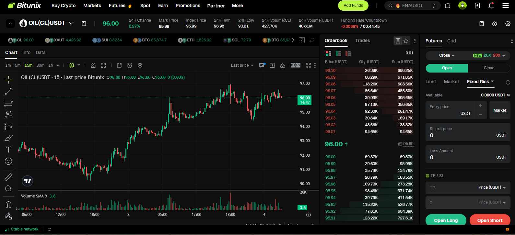Screen dimensions: 515x235
Task: Choose the pattern drawing tool
Action: (x=8, y=114)
